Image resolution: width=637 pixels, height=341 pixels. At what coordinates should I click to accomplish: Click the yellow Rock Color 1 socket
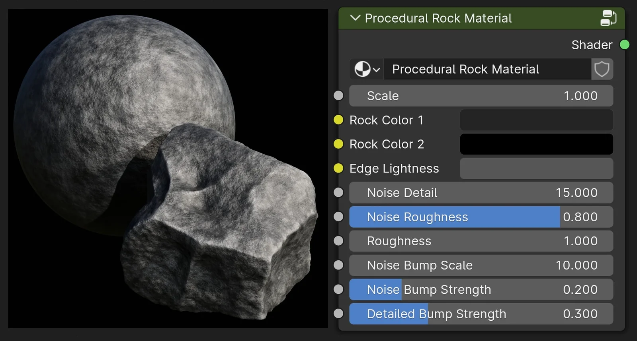coord(338,120)
